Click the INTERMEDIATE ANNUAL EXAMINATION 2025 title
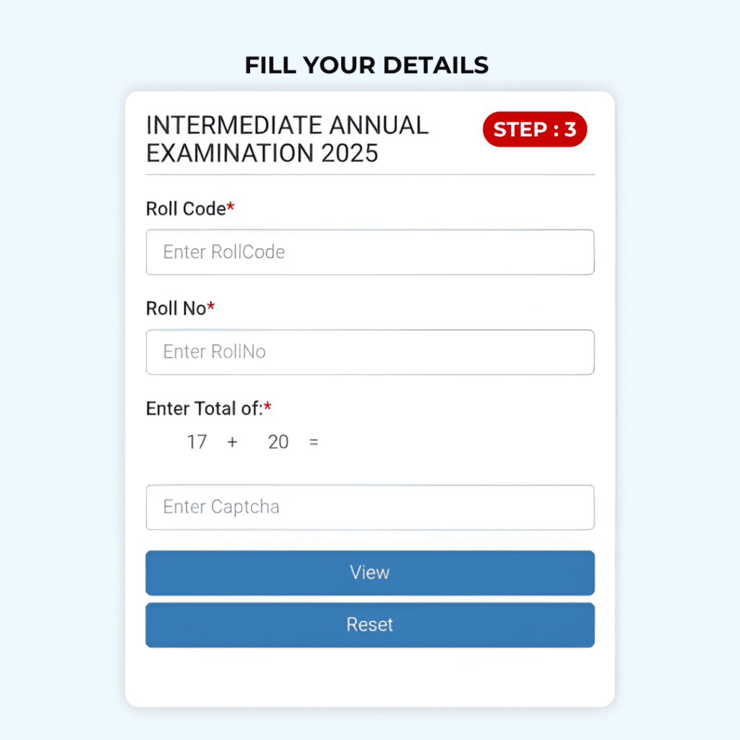 click(288, 139)
